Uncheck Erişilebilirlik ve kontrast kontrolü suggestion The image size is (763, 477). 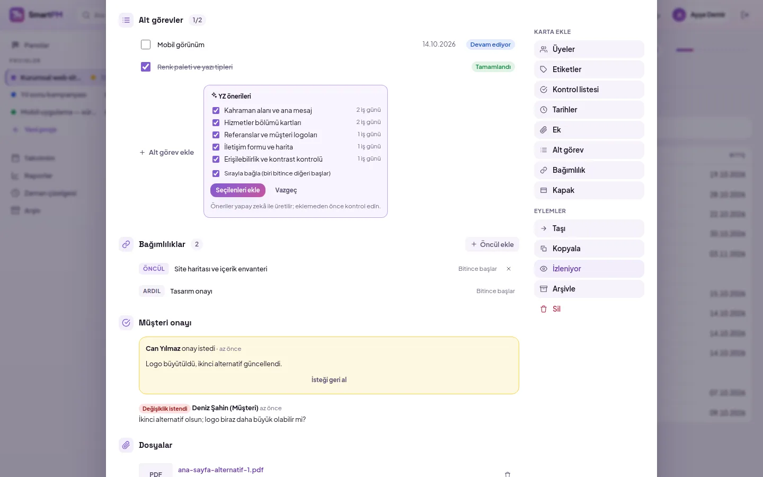click(x=216, y=159)
